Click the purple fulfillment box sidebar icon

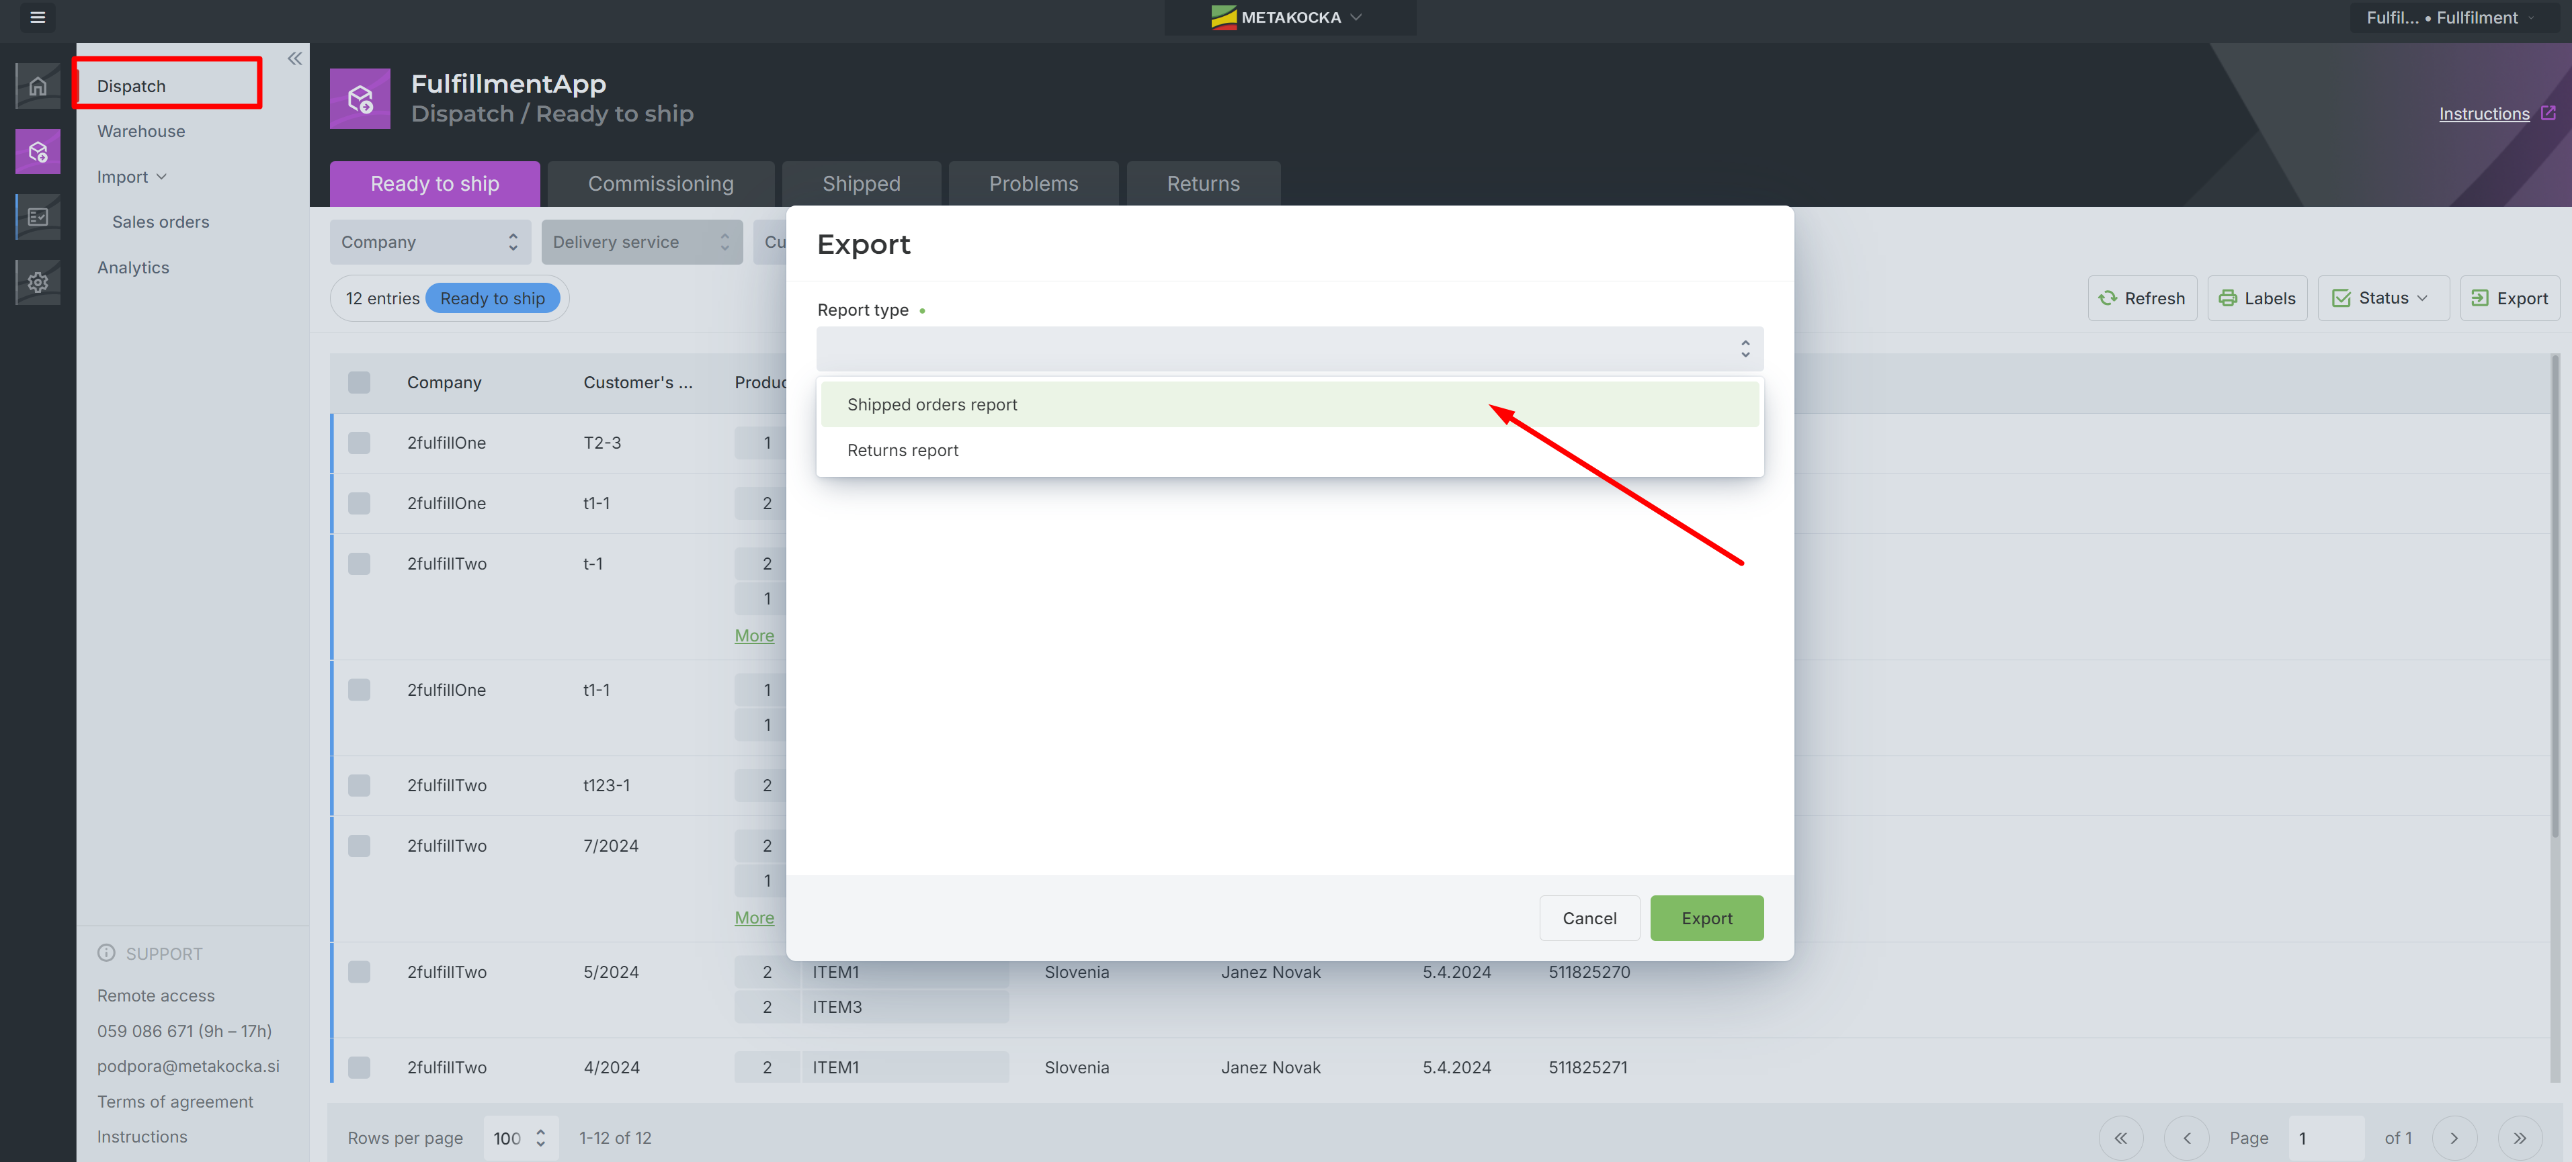click(x=38, y=152)
